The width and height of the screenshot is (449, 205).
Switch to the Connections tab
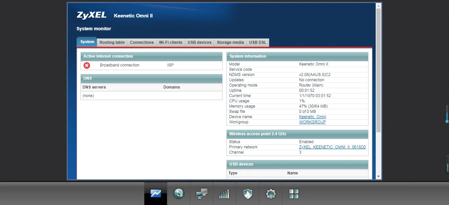pyautogui.click(x=142, y=42)
